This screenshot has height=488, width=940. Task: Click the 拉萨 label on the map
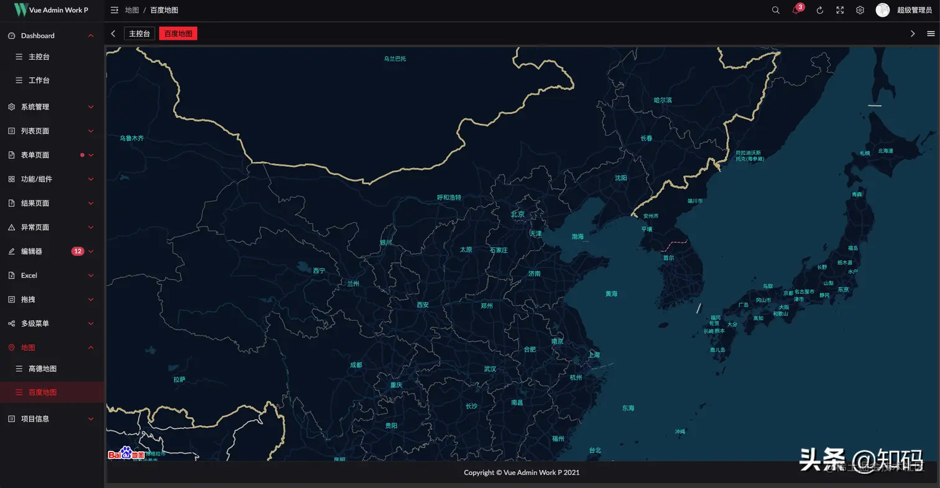click(x=179, y=379)
